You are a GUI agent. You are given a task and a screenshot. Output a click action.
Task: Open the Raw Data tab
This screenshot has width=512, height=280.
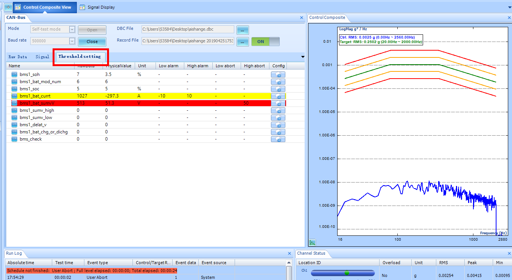pos(18,57)
